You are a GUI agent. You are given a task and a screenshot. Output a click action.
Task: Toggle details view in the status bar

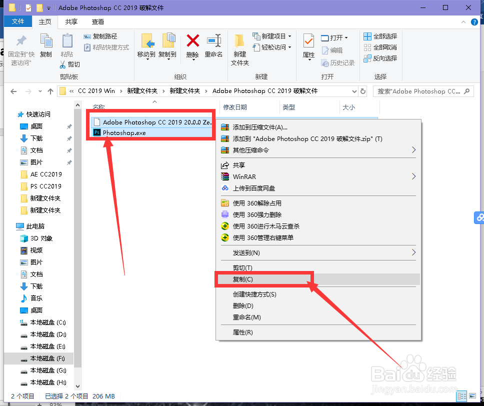(462, 396)
